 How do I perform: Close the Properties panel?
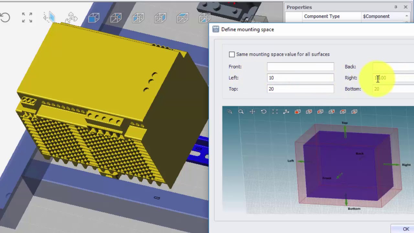pyautogui.click(x=406, y=7)
